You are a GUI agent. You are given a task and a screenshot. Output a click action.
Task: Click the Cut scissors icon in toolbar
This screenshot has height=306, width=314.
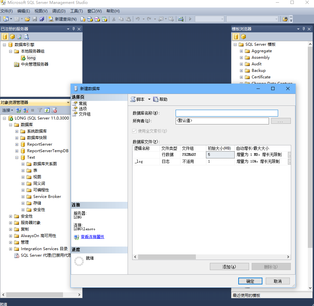[x=114, y=19]
